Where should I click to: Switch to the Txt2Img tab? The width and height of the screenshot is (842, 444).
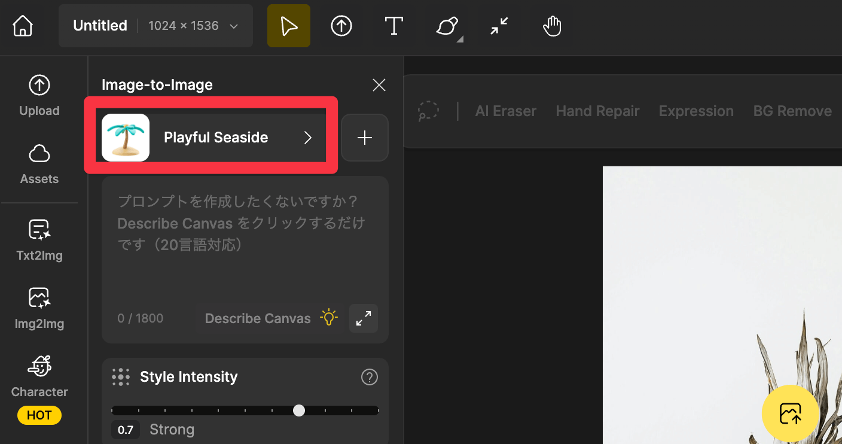[39, 240]
